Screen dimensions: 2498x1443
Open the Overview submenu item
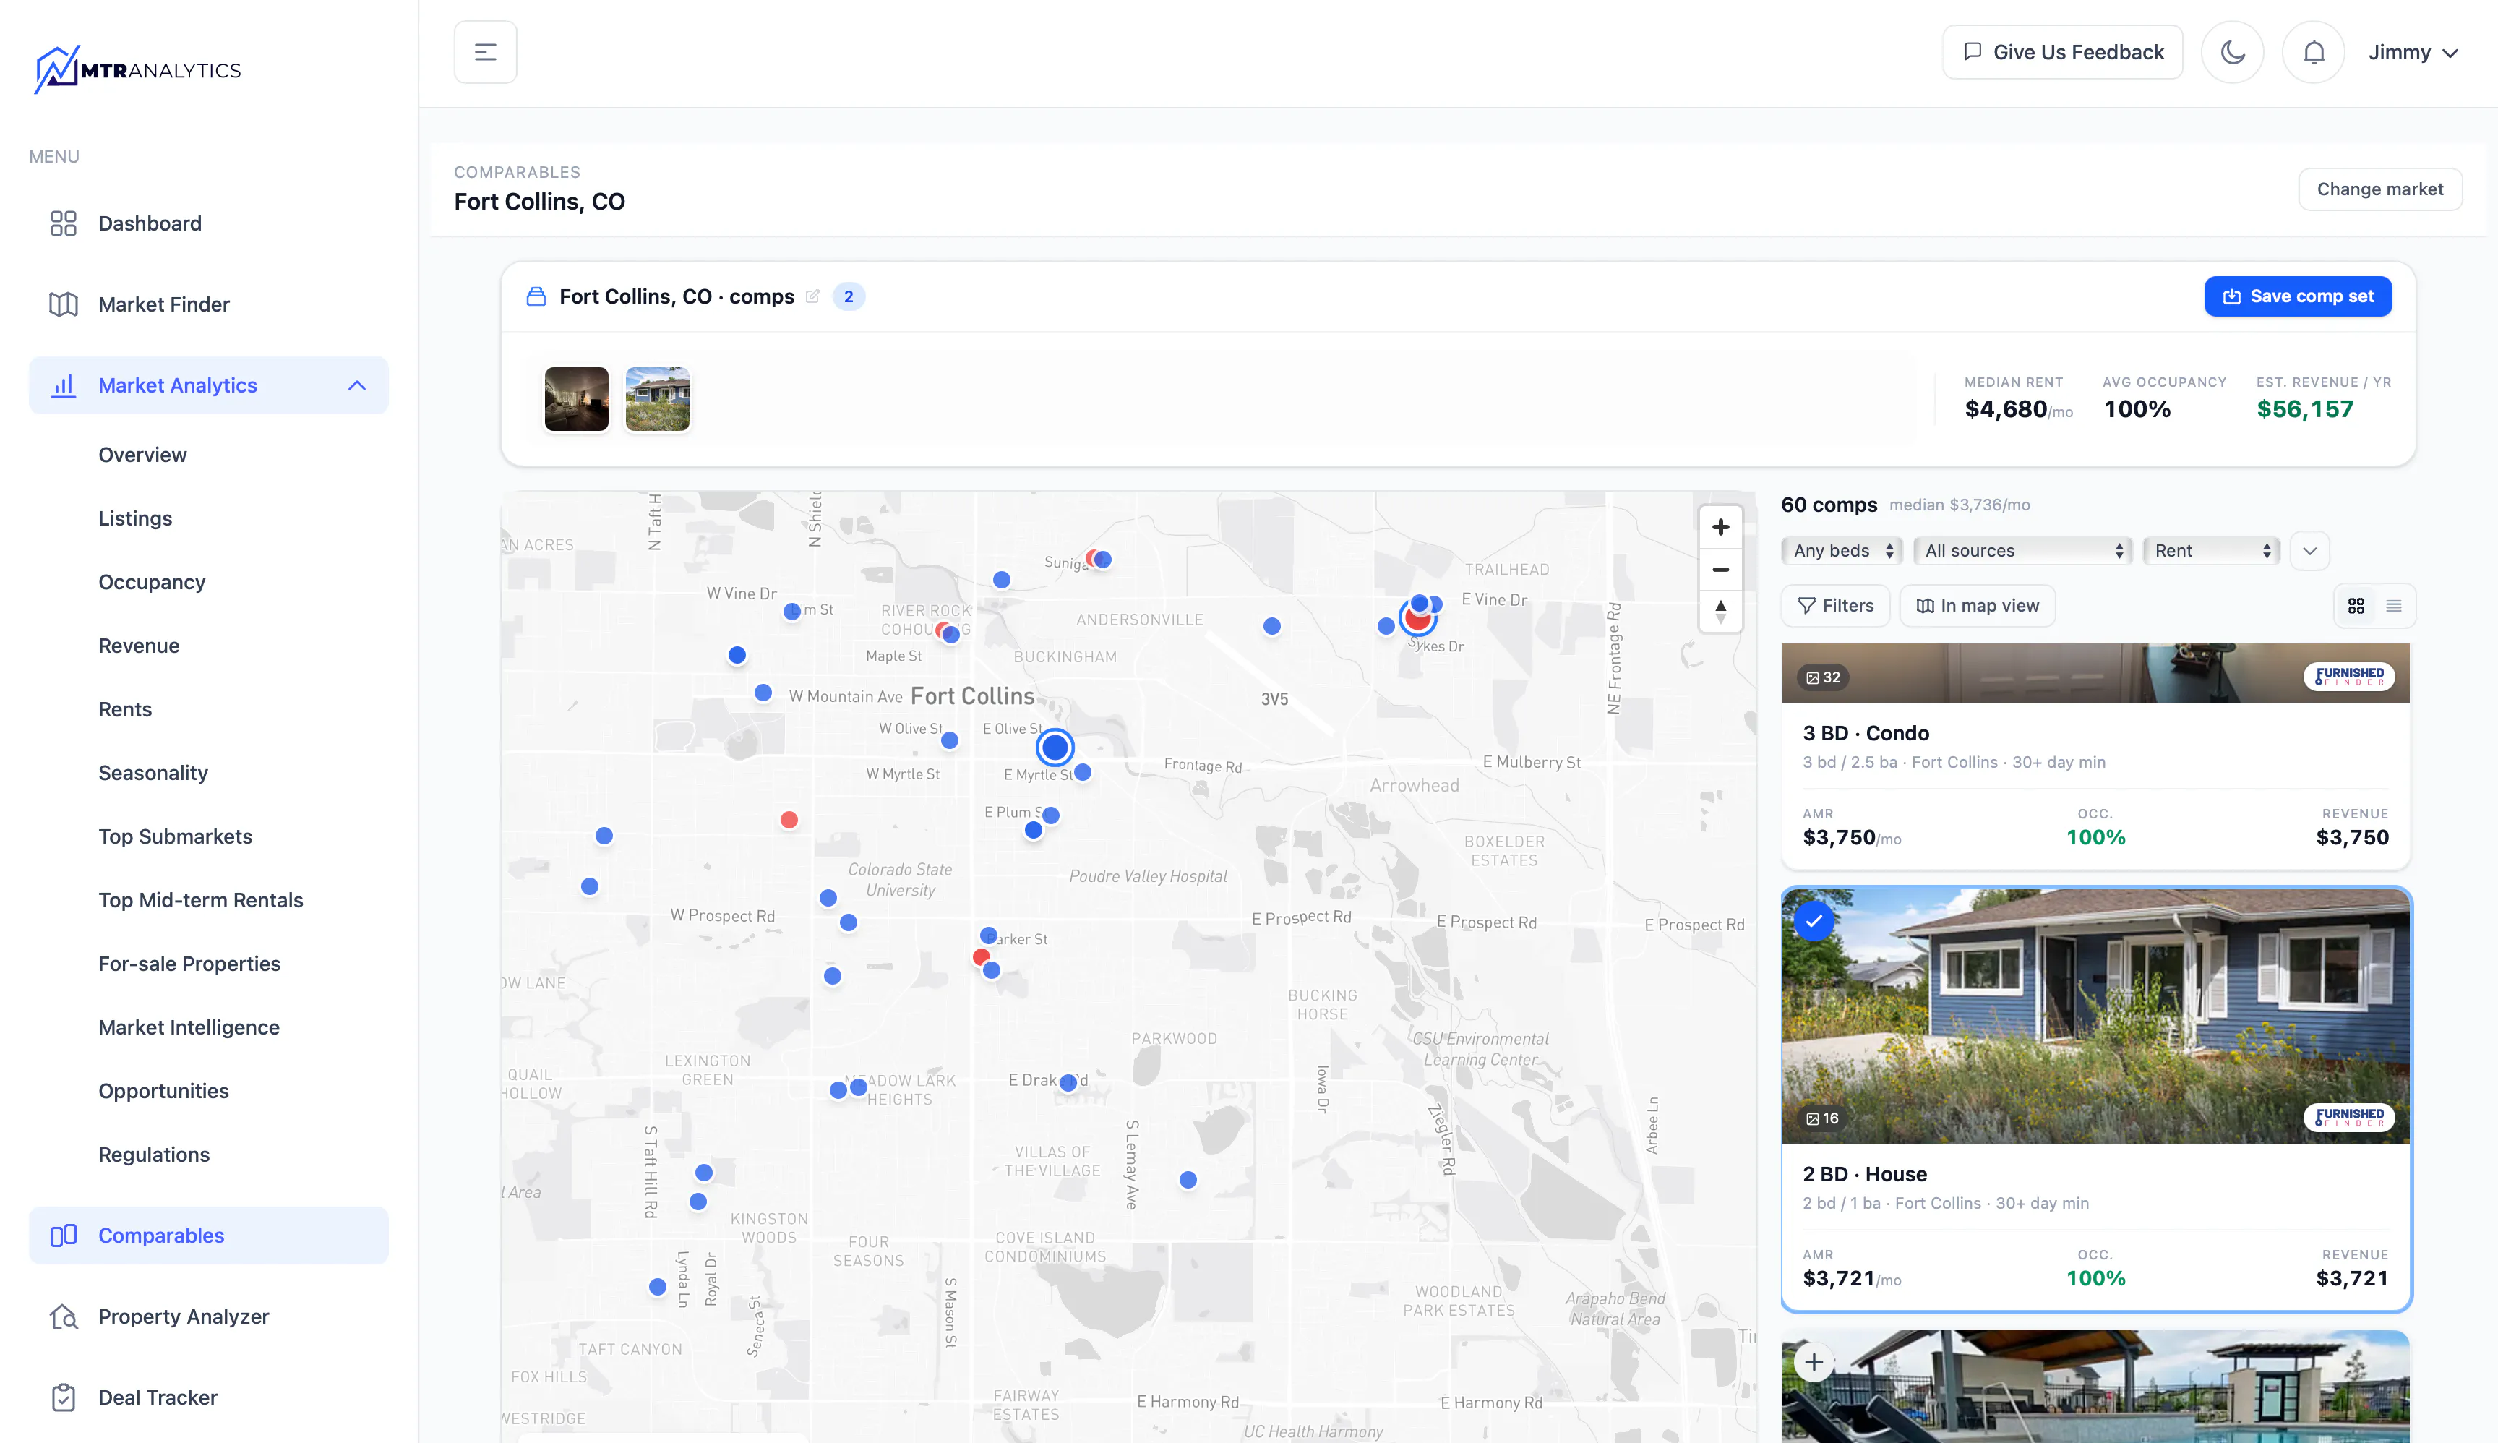tap(142, 455)
